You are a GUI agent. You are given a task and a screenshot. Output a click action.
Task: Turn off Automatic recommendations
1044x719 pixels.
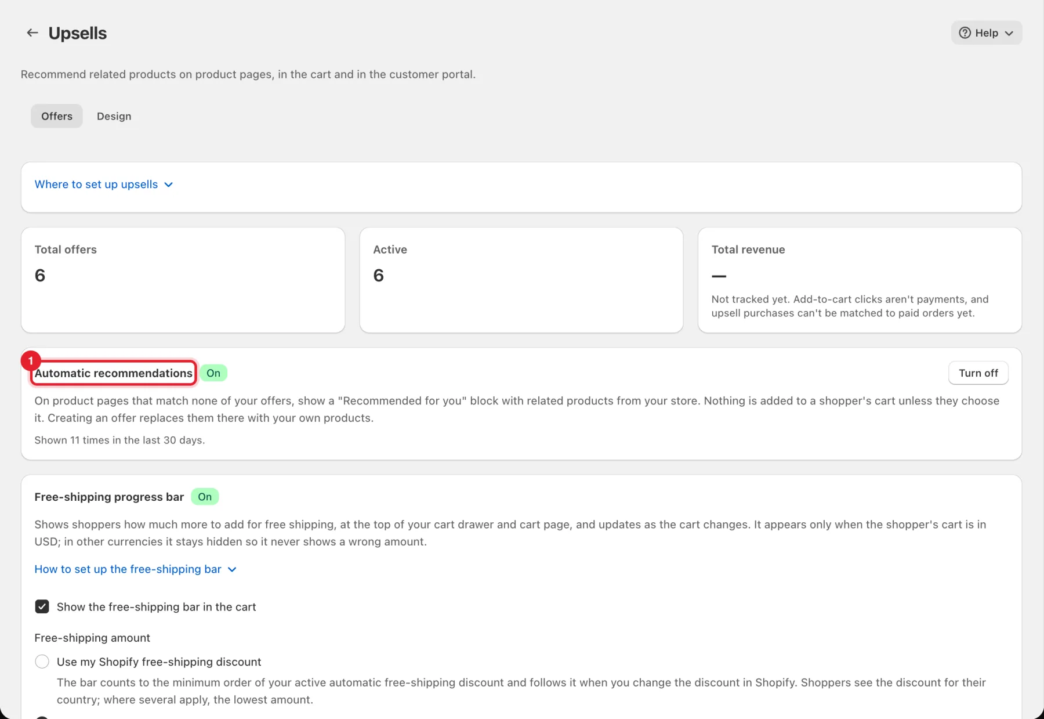point(978,373)
